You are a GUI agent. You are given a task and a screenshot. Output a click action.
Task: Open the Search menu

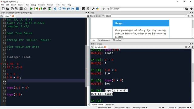(x=13, y=5)
